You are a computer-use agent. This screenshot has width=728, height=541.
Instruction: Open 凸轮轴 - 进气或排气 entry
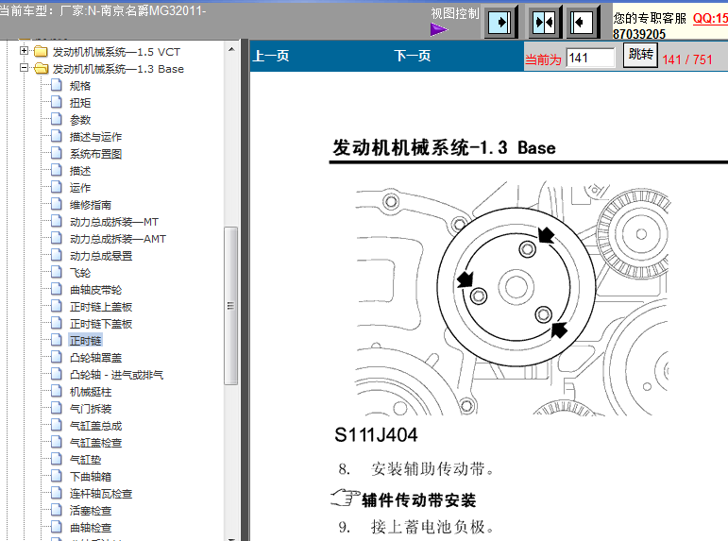(x=116, y=375)
